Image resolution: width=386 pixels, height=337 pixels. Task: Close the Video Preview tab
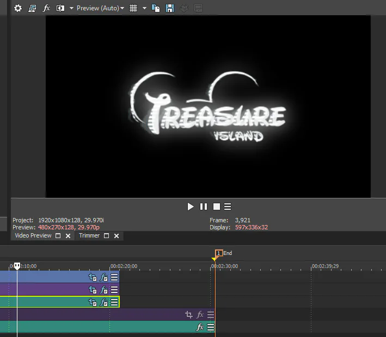coord(68,236)
